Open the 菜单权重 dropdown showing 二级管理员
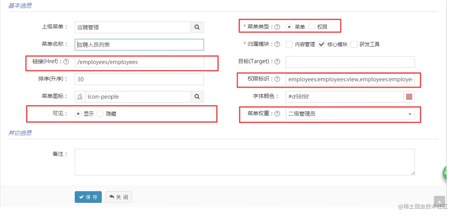 coord(350,114)
